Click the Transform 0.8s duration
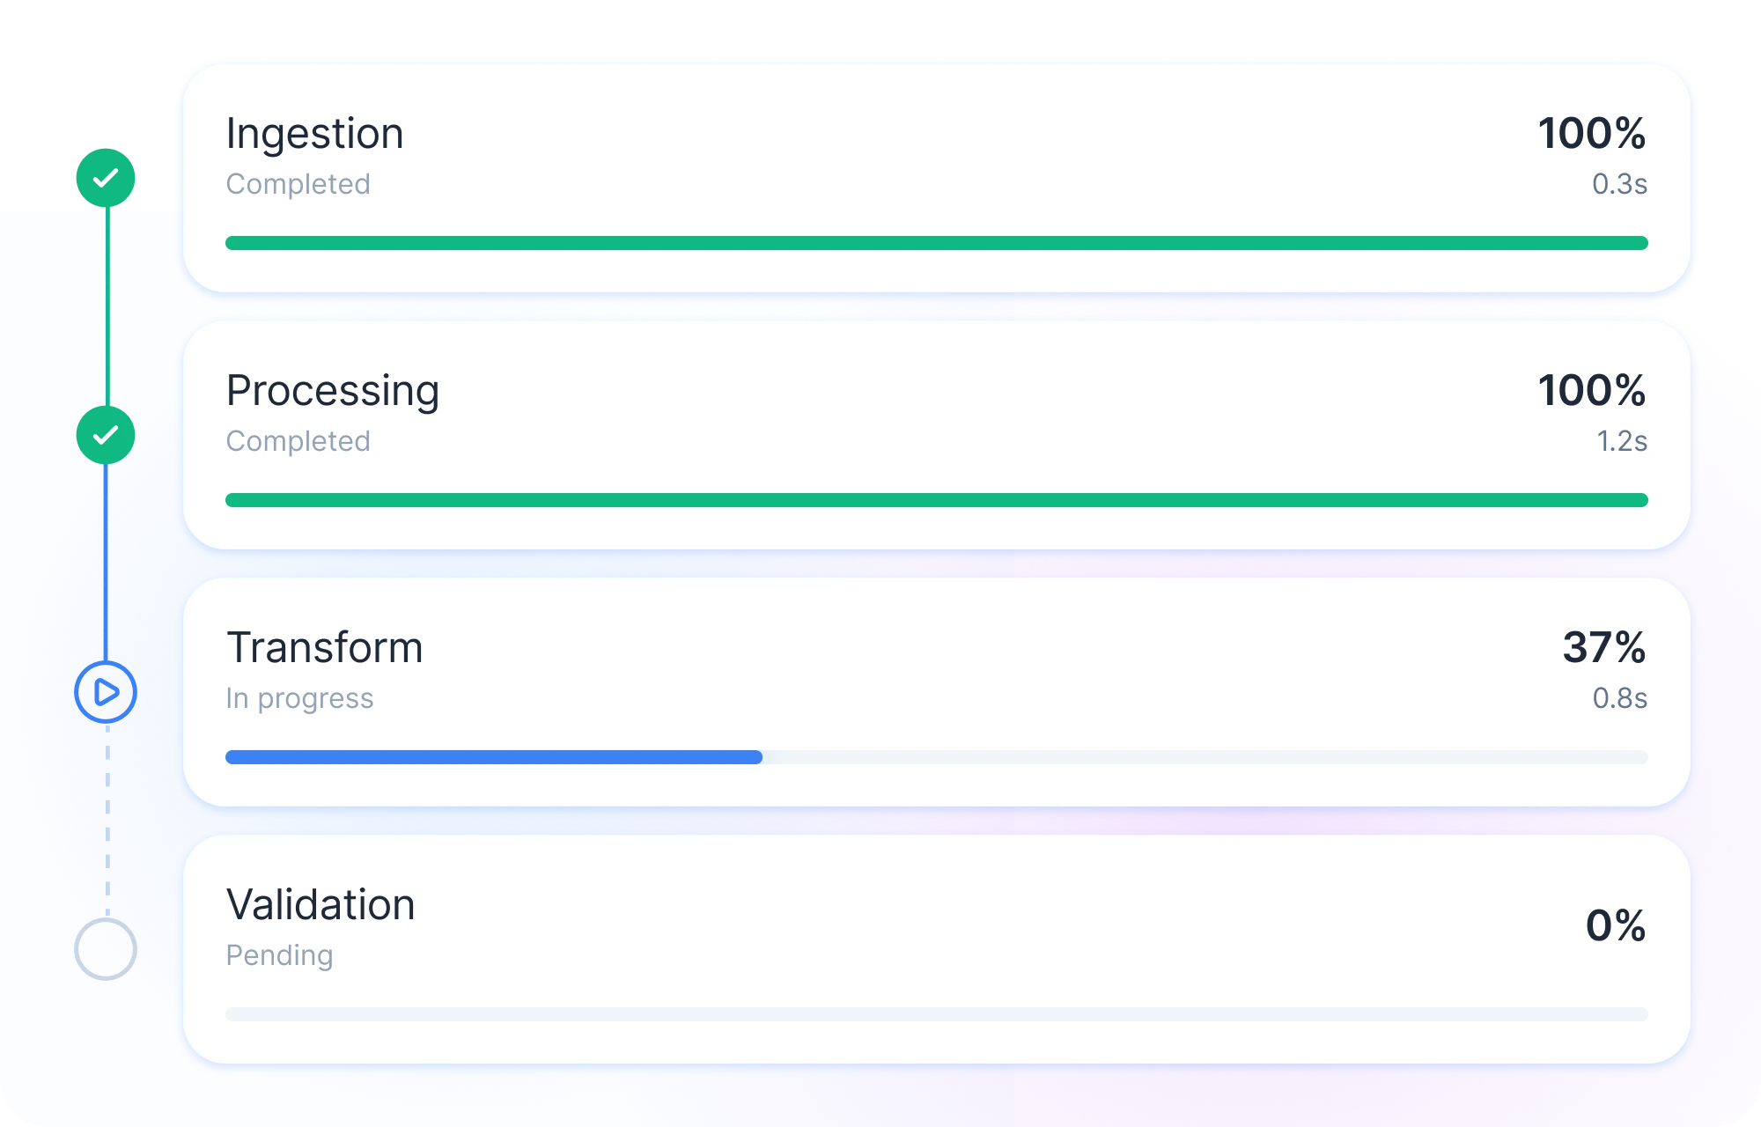 [x=1618, y=698]
